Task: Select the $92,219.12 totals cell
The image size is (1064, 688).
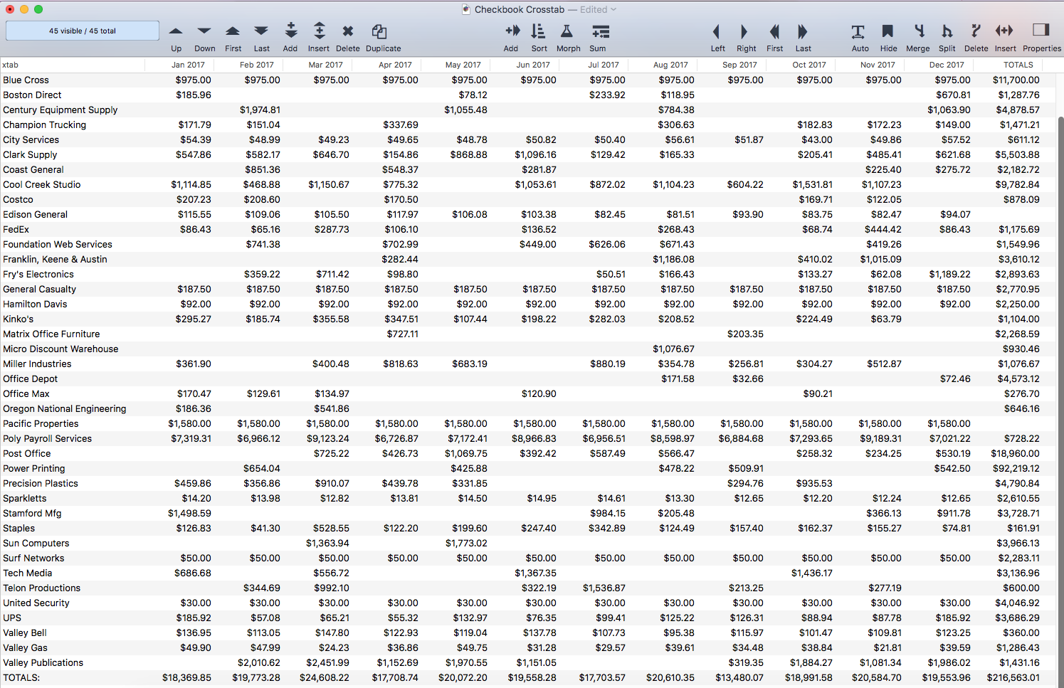Action: point(1016,468)
